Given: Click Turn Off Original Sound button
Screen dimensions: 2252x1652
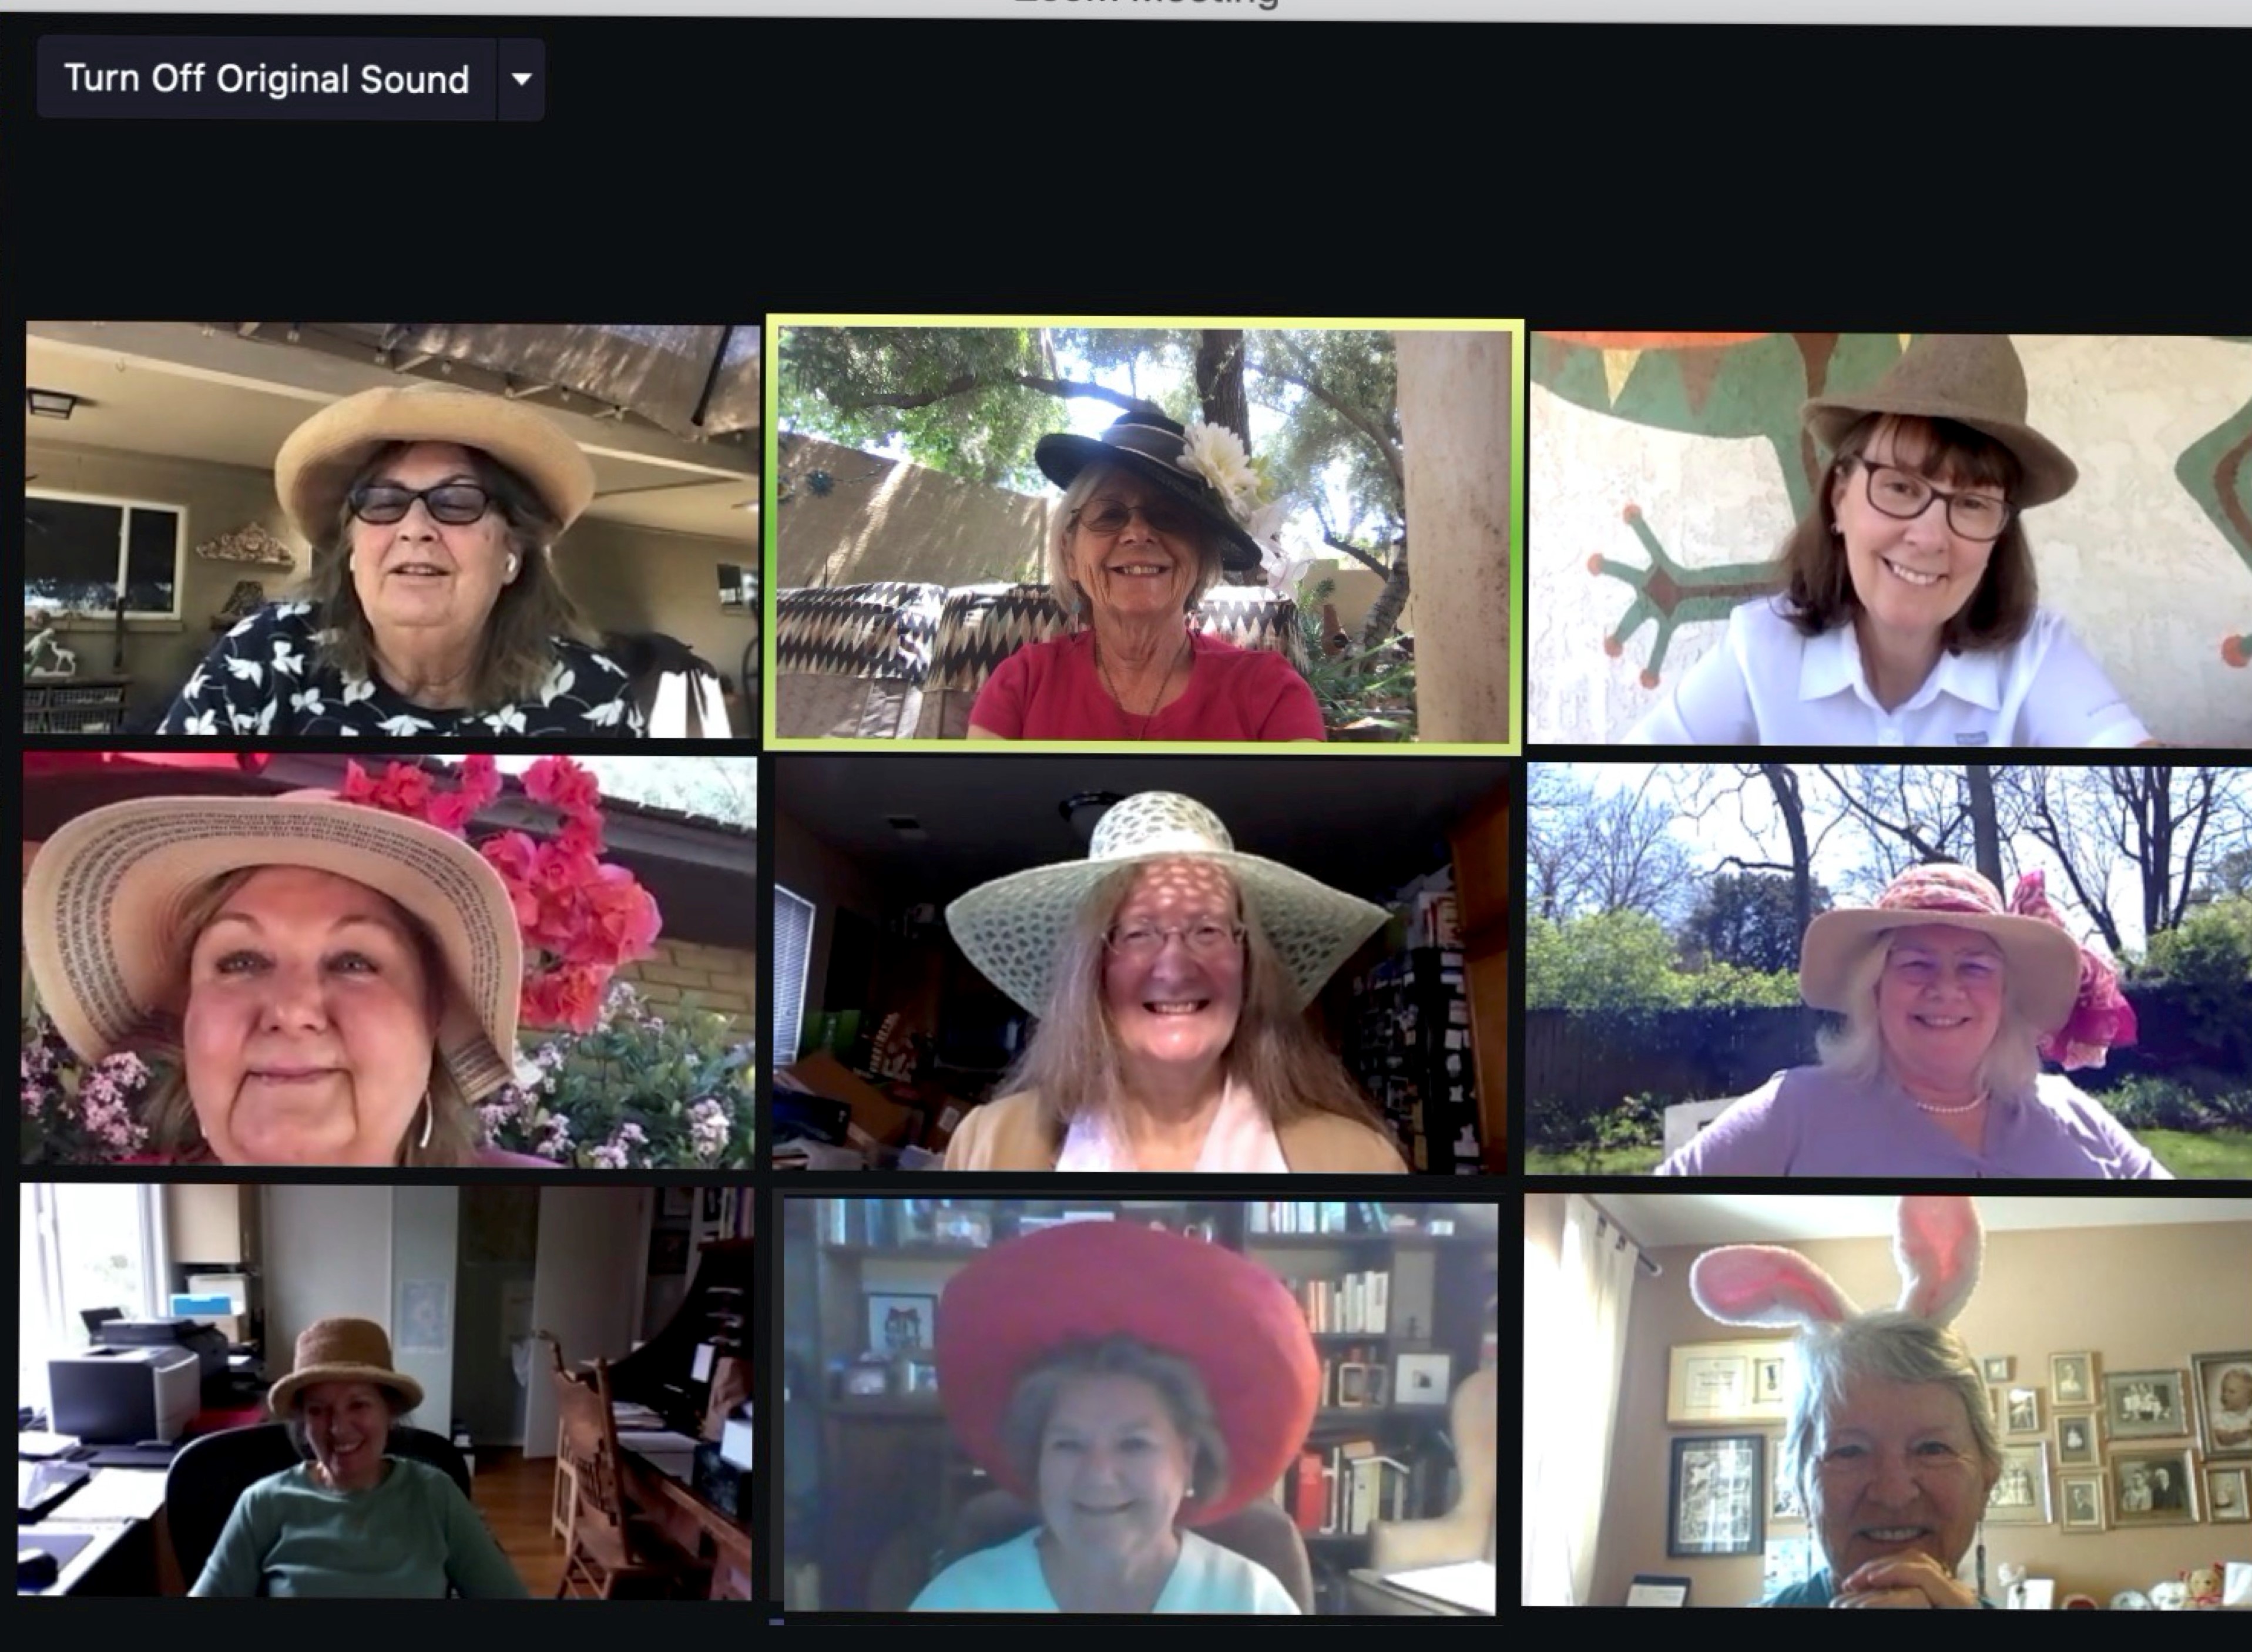Looking at the screenshot, I should pyautogui.click(x=266, y=79).
